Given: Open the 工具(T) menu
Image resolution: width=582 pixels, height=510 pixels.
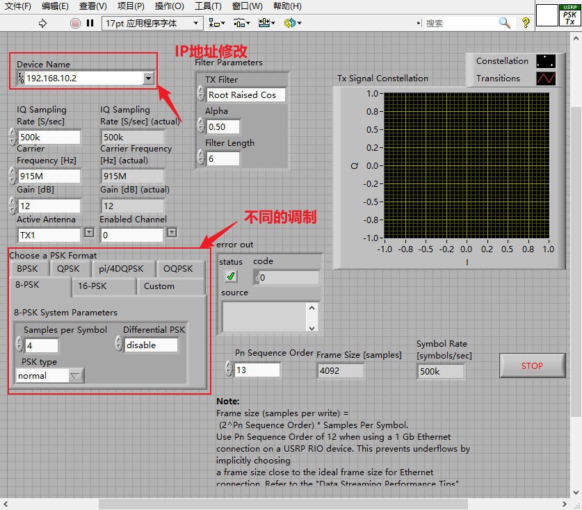Looking at the screenshot, I should [208, 6].
